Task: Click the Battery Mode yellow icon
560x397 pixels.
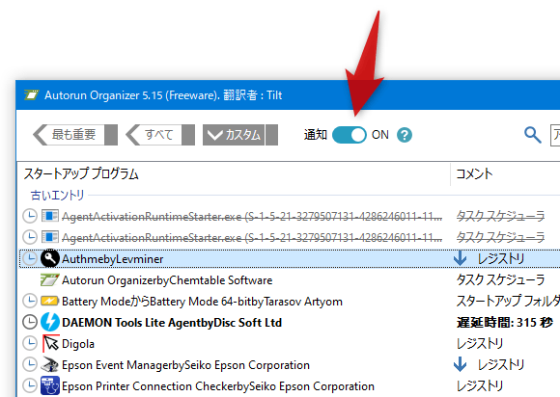Action: (x=49, y=302)
